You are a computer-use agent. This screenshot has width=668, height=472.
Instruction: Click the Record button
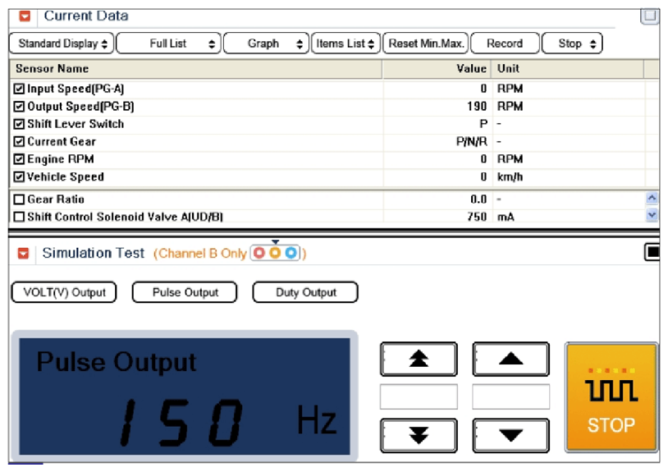coord(505,44)
